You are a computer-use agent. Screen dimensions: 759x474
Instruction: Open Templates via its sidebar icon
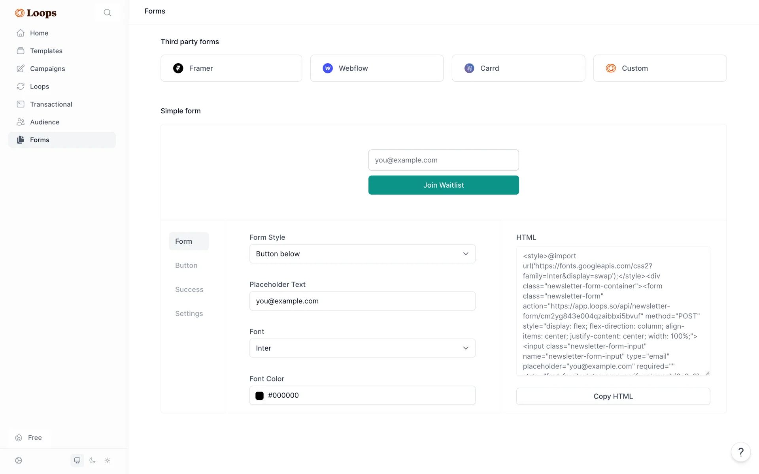pyautogui.click(x=21, y=51)
